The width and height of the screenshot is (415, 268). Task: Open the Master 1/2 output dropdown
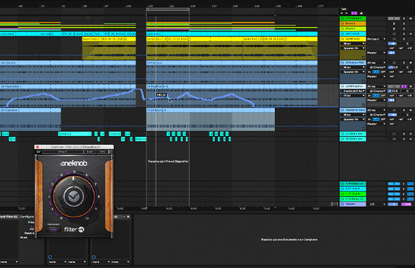coord(377,204)
